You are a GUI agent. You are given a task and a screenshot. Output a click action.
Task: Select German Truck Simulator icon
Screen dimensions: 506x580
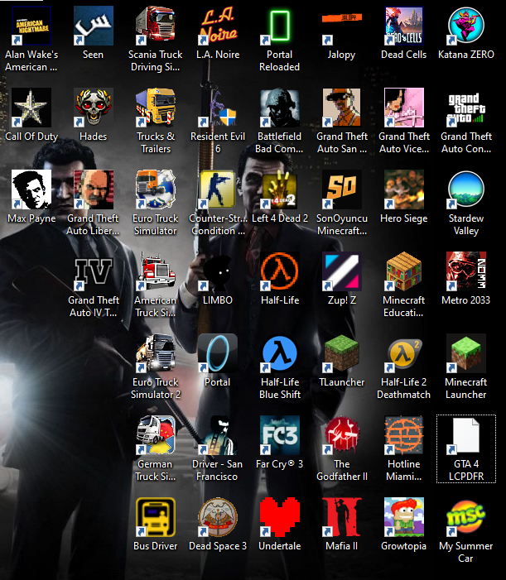click(x=156, y=435)
